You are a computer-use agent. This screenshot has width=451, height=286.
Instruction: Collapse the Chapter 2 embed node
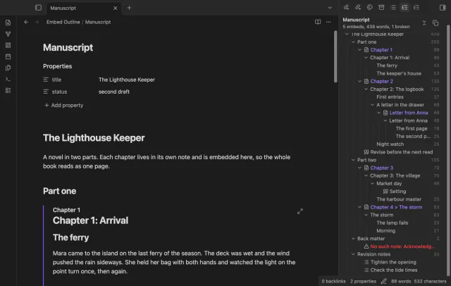pyautogui.click(x=359, y=81)
